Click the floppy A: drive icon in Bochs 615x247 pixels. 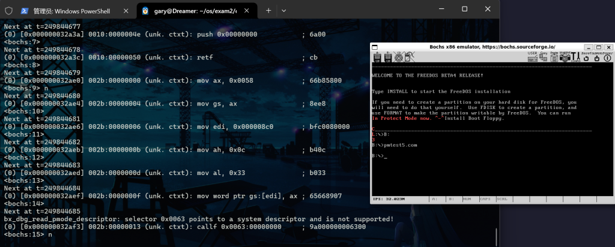[377, 58]
